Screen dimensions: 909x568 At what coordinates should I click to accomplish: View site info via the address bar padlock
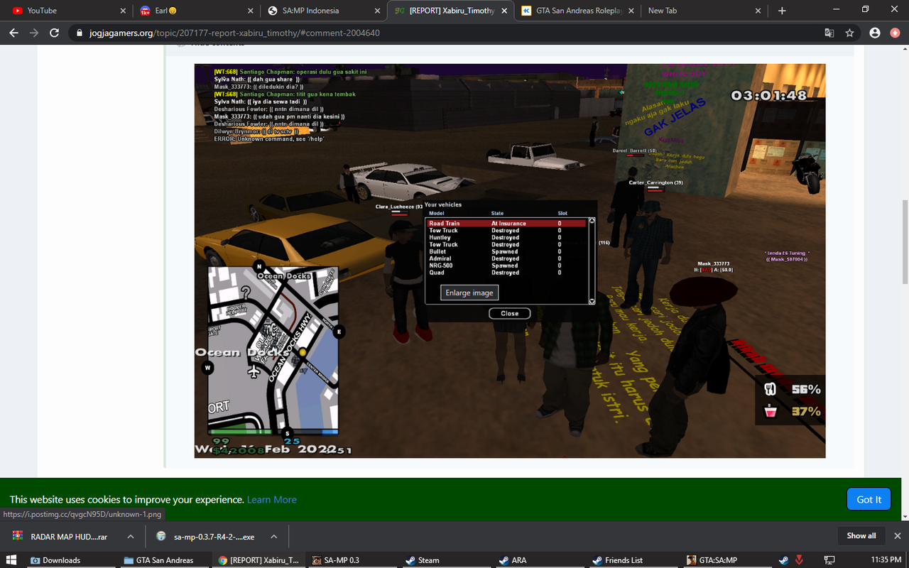(78, 33)
